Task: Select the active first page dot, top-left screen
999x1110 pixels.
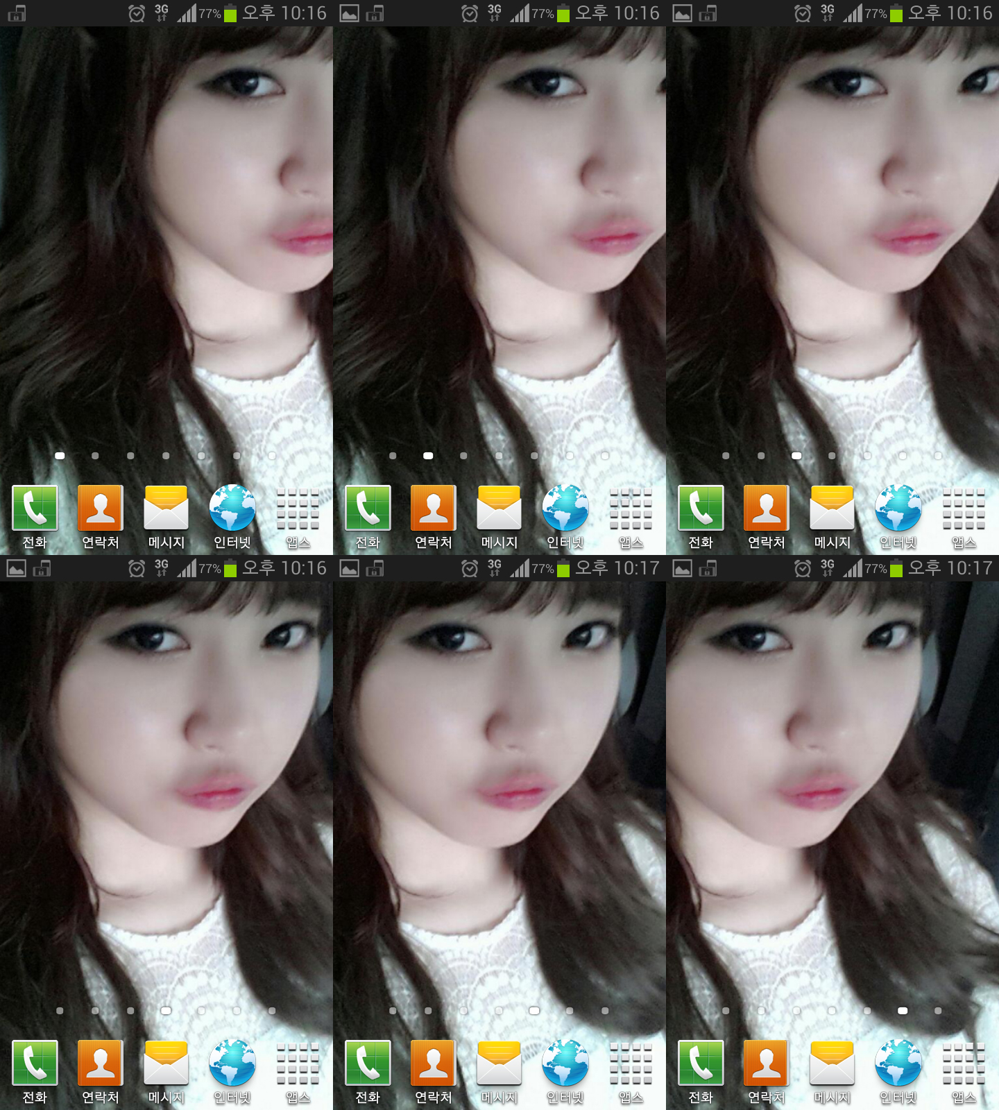Action: click(60, 456)
